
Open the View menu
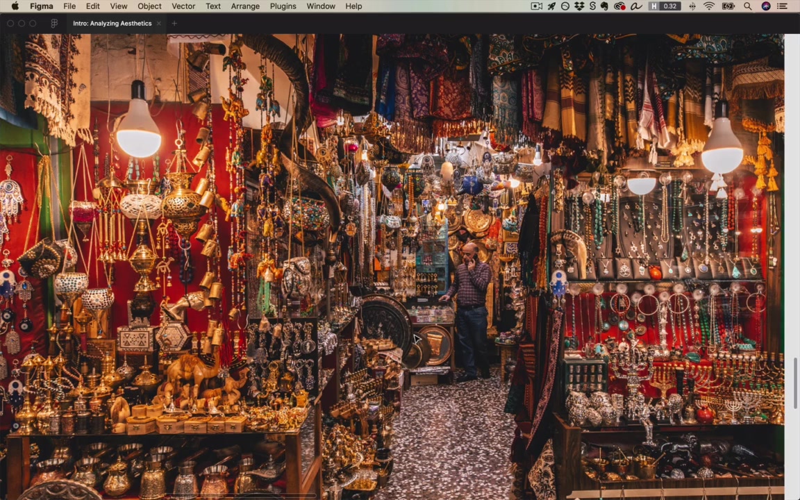coord(118,6)
